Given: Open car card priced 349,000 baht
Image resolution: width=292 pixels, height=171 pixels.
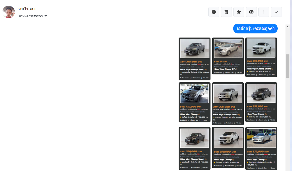Looking at the screenshot, I should point(194,59).
